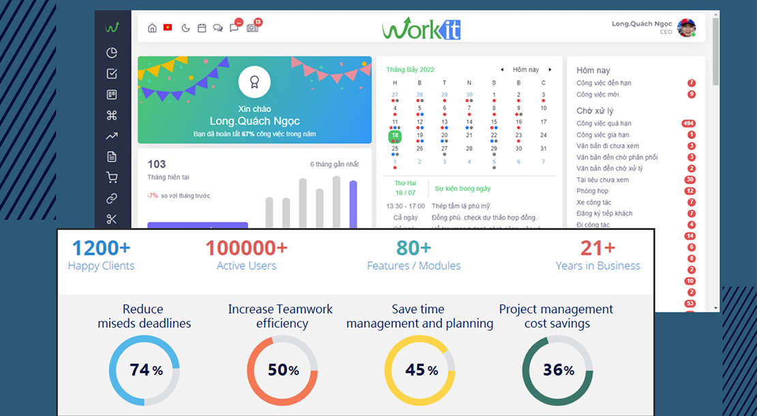Select date 10 in the calendar
The width and height of the screenshot is (757, 416).
pos(543,108)
